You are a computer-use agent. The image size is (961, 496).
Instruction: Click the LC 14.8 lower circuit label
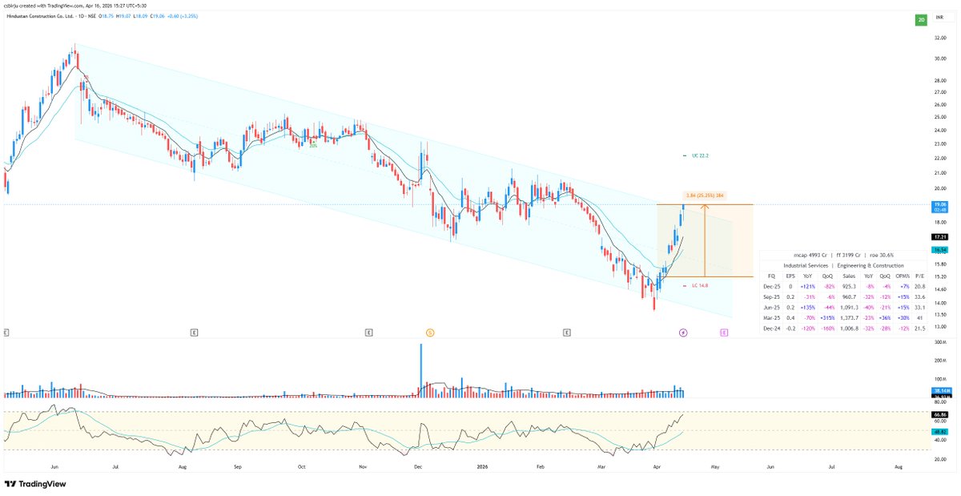pos(698,285)
